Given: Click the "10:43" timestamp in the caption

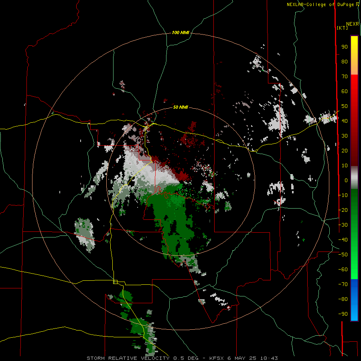Looking at the screenshot, I should 269,358.
